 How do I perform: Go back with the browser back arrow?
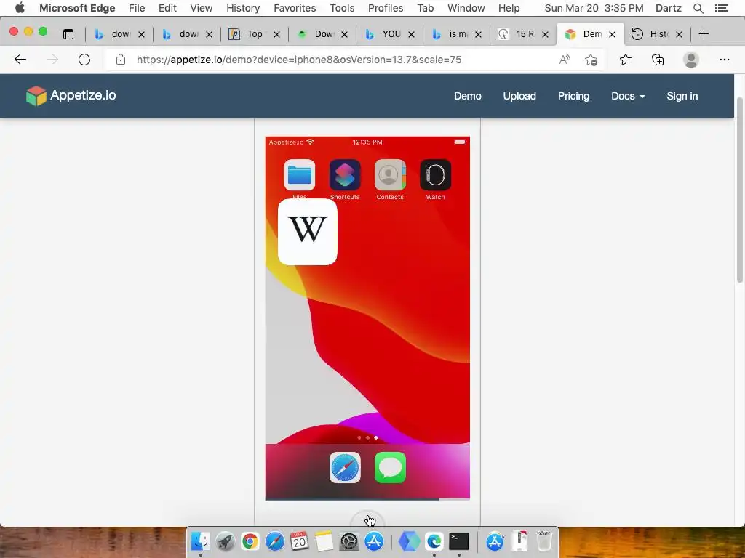tap(20, 60)
